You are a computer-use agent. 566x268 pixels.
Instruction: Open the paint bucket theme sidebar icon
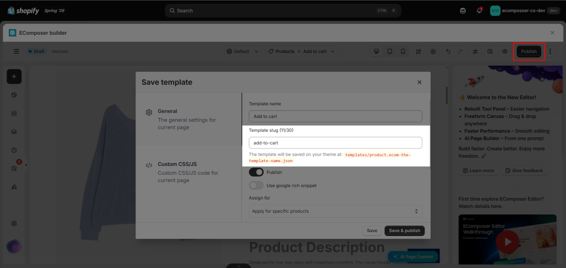14,187
